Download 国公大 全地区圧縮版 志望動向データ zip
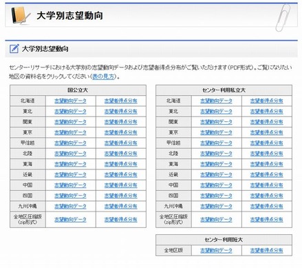 point(70,220)
